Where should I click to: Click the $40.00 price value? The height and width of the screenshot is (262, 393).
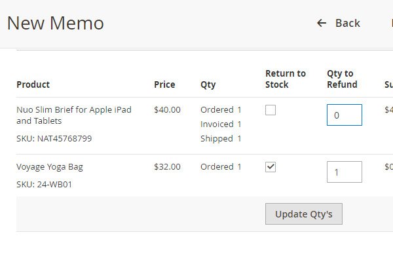click(x=167, y=109)
